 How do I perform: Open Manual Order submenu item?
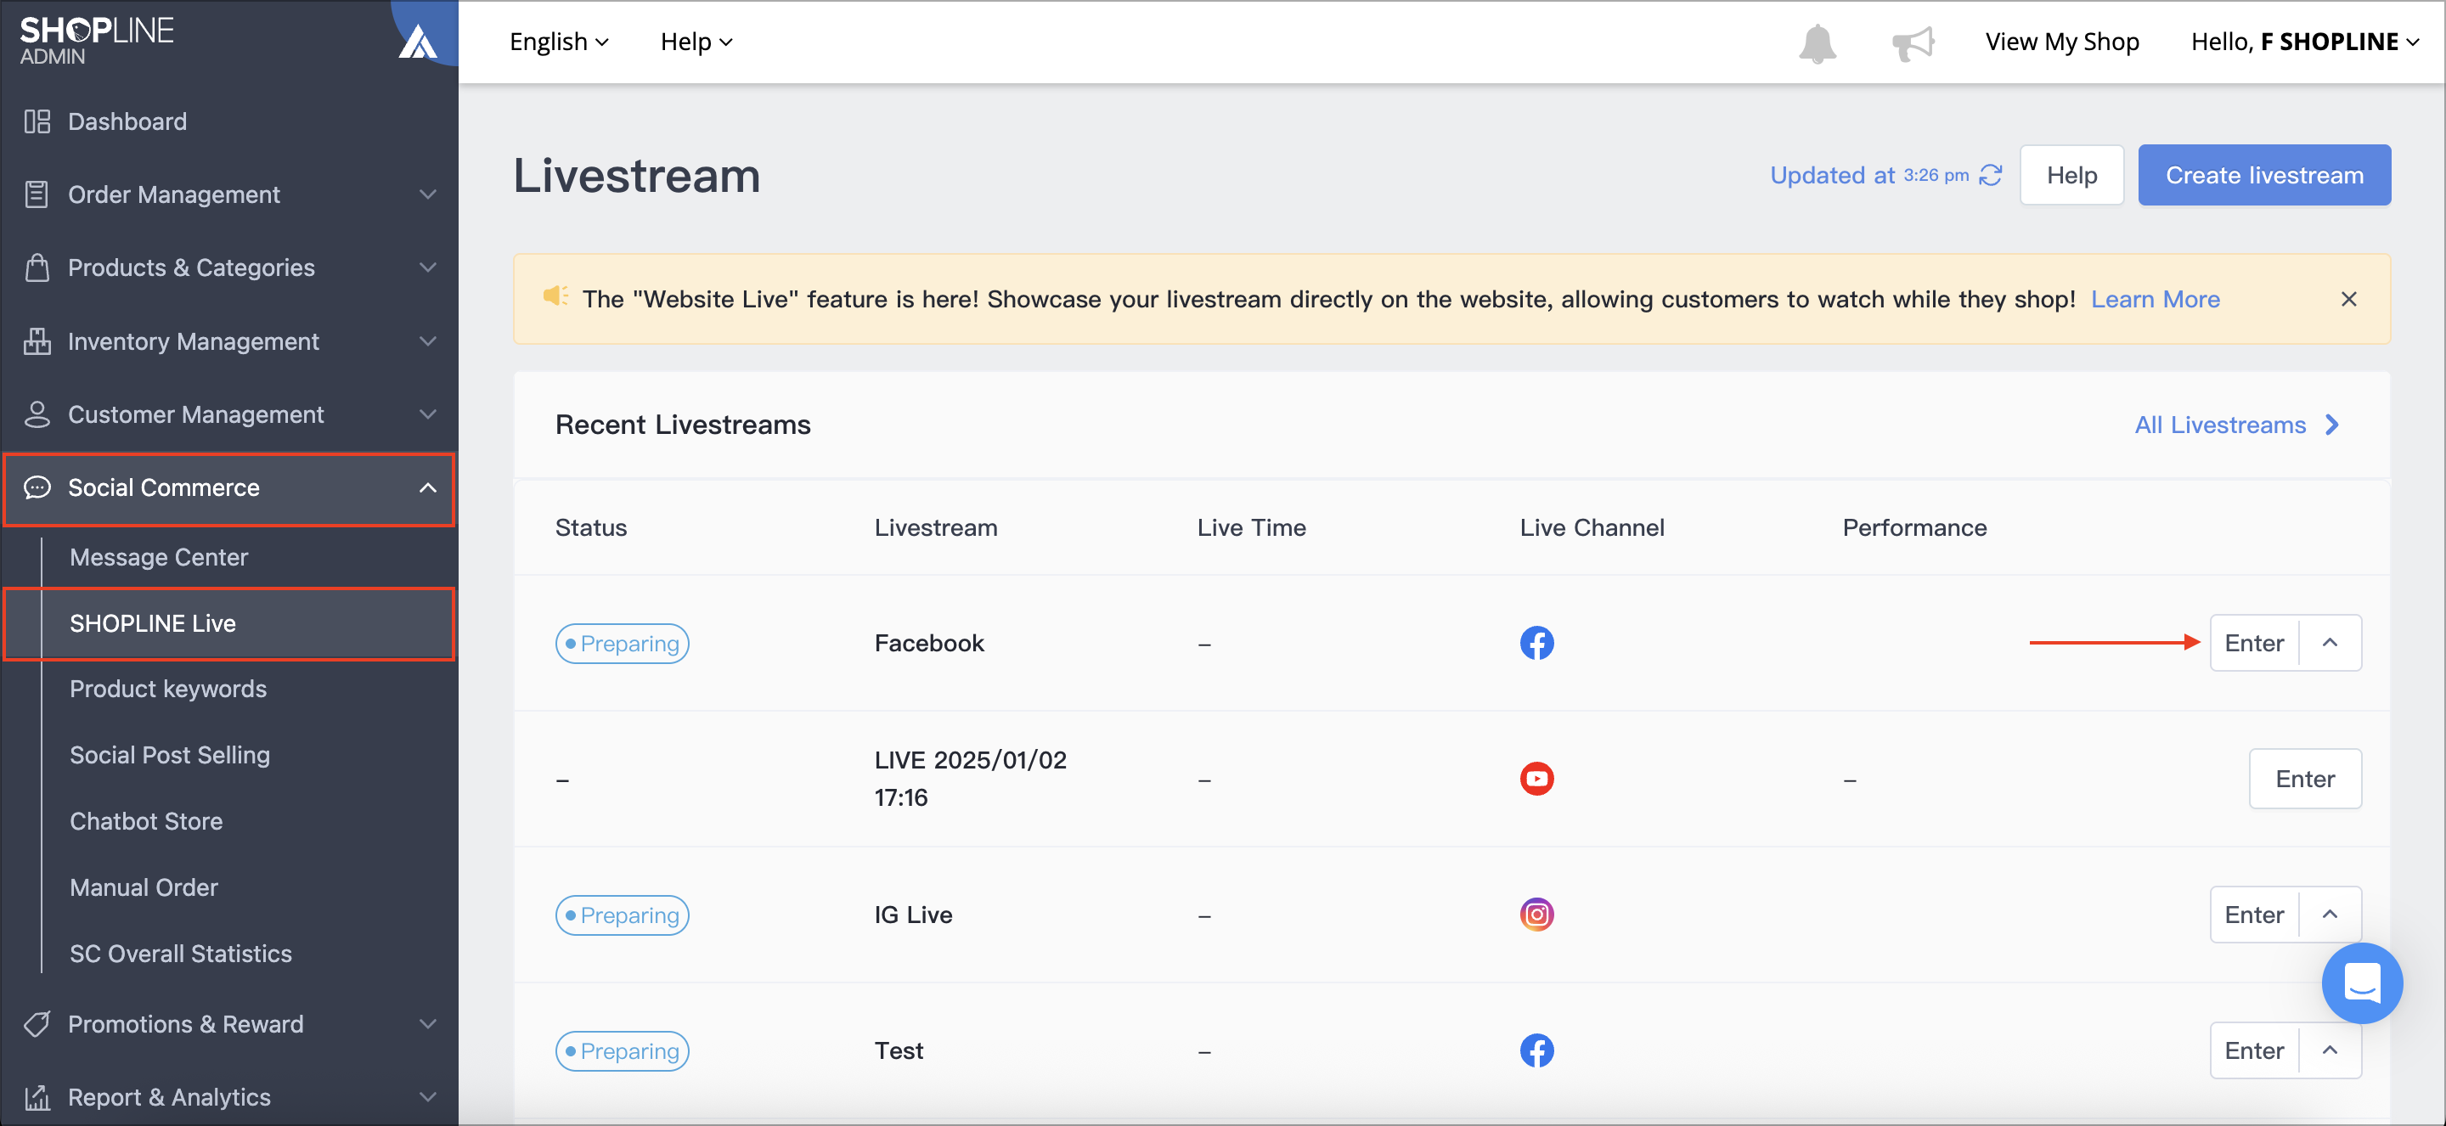tap(144, 887)
